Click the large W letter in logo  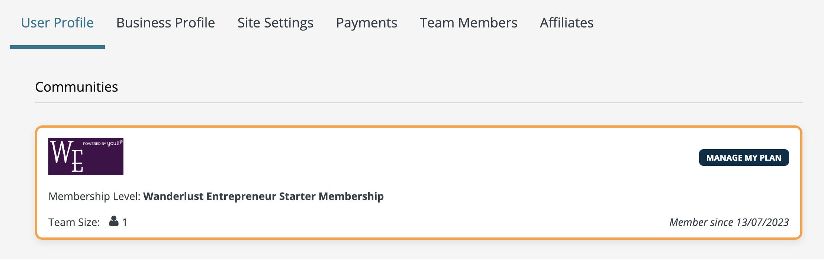(x=62, y=152)
